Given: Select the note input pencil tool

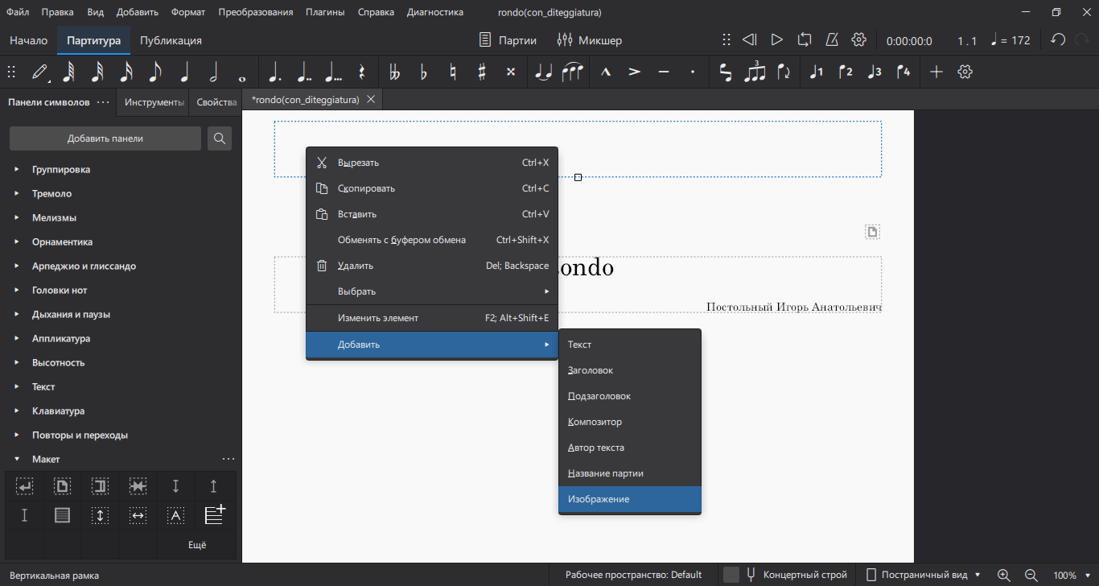Looking at the screenshot, I should point(39,72).
